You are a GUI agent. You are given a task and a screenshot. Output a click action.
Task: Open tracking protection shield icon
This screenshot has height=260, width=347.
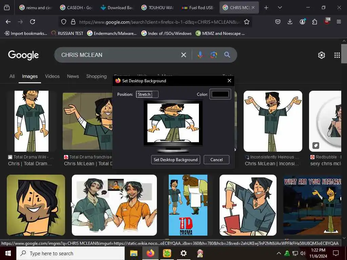point(64,22)
